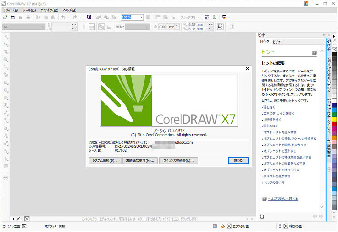338x232 pixels.
Task: Click the eyedropper icon in document palette bar
Action: pos(18,219)
